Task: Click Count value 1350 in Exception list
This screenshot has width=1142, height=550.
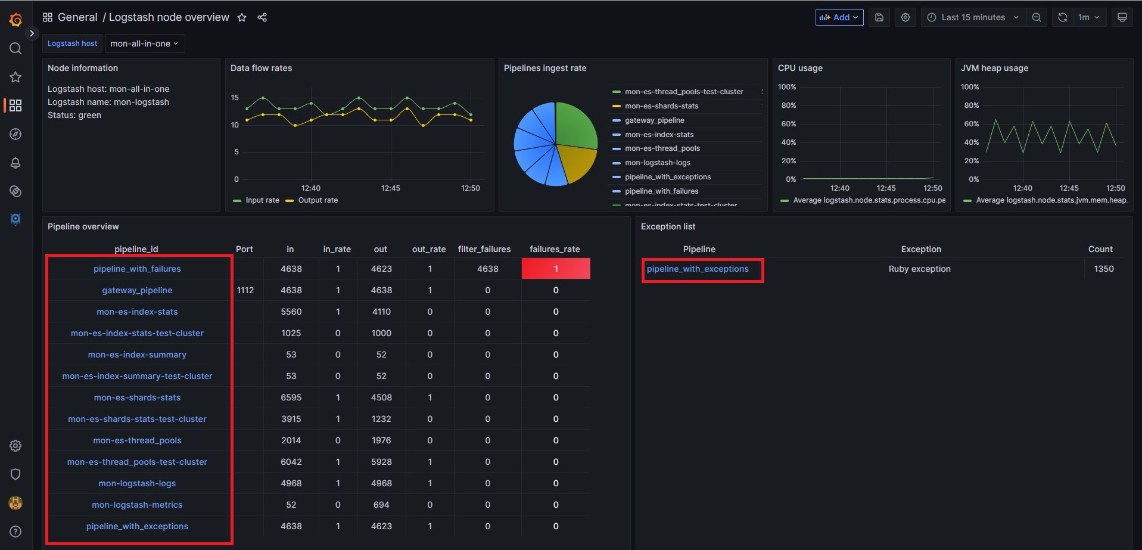Action: 1104,269
